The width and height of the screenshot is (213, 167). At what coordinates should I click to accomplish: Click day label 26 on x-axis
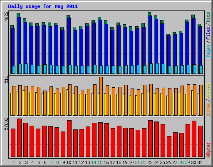point(168,162)
